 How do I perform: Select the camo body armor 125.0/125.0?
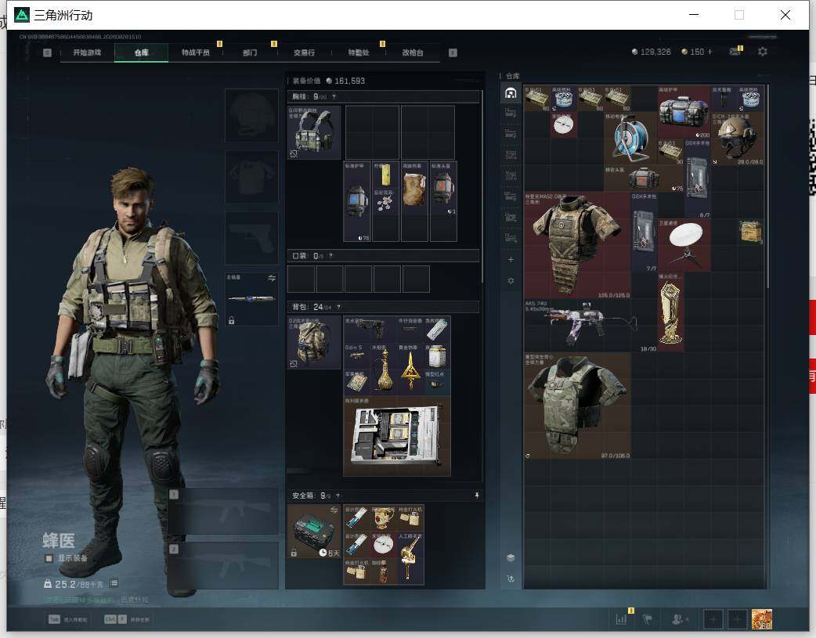click(x=578, y=244)
